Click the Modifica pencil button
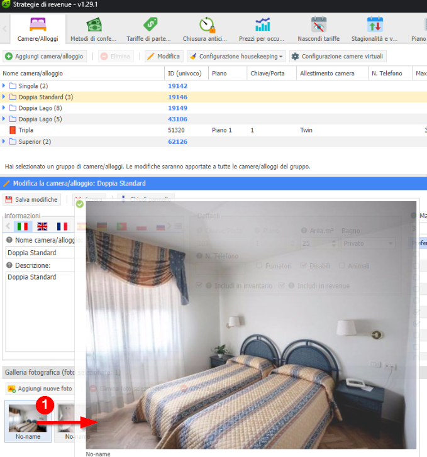 click(164, 56)
